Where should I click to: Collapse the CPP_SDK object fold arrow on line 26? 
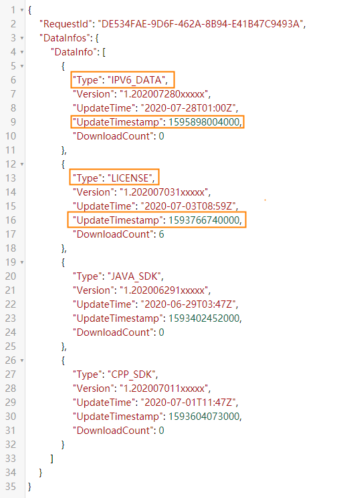pyautogui.click(x=22, y=360)
